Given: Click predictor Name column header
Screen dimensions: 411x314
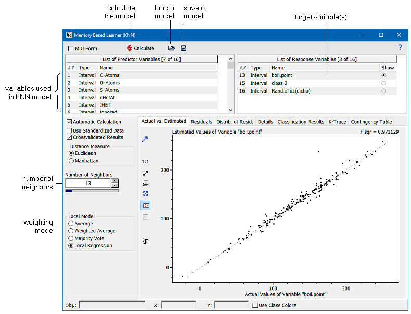Looking at the screenshot, I should (x=158, y=67).
